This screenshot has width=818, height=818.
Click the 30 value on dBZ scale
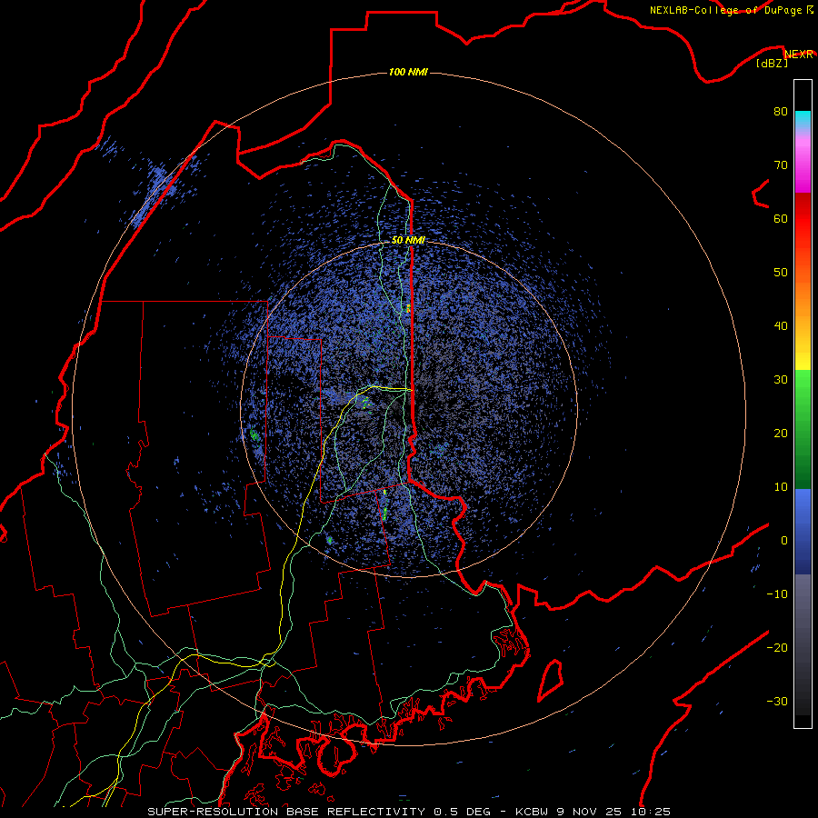(x=781, y=379)
